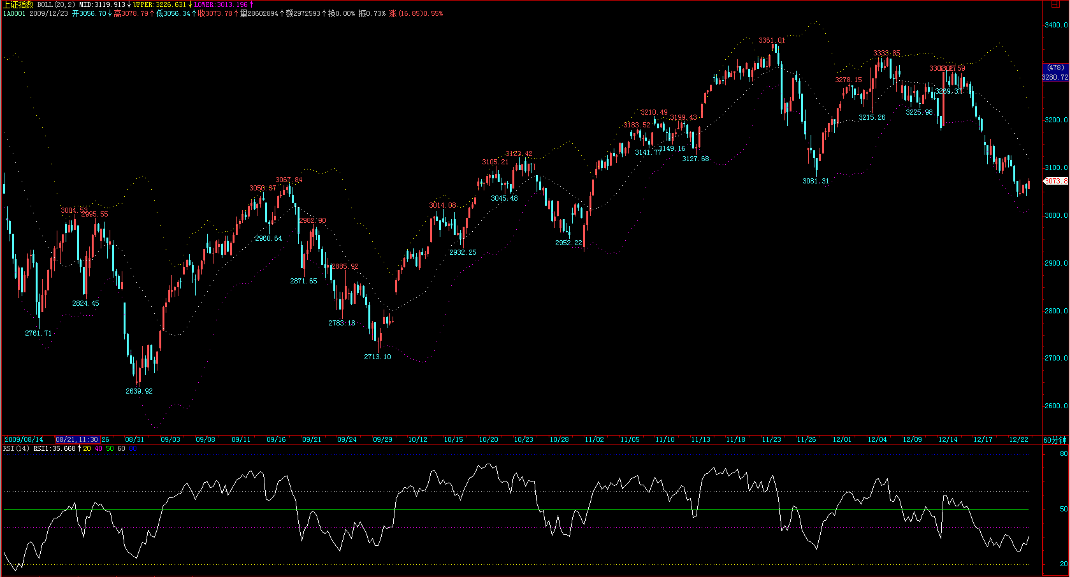Click the open price 开3056.70
The image size is (1070, 577).
coord(89,13)
